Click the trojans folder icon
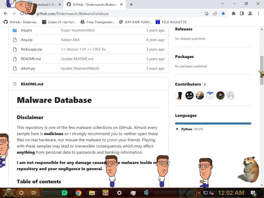Viewport: 264px width, 198px height. pyautogui.click(x=15, y=30)
